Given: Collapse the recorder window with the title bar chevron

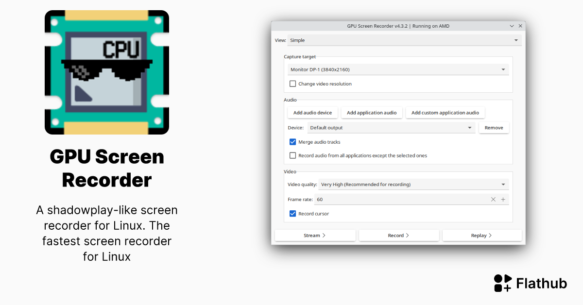Looking at the screenshot, I should (x=512, y=26).
